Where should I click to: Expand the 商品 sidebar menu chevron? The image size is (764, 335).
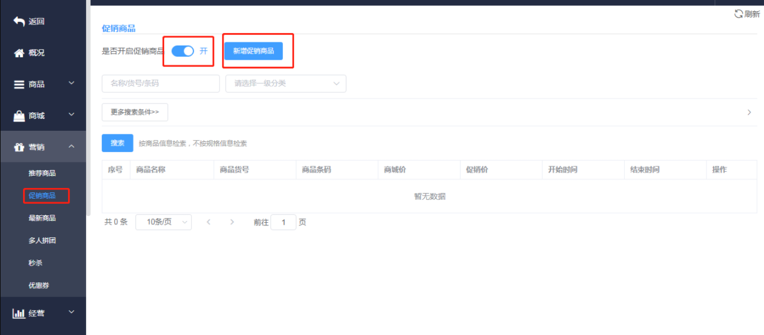pos(71,83)
